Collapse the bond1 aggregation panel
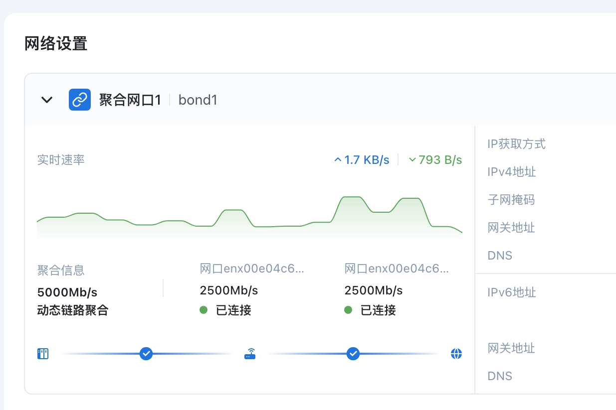Screen dimensions: 616x410 (46, 99)
